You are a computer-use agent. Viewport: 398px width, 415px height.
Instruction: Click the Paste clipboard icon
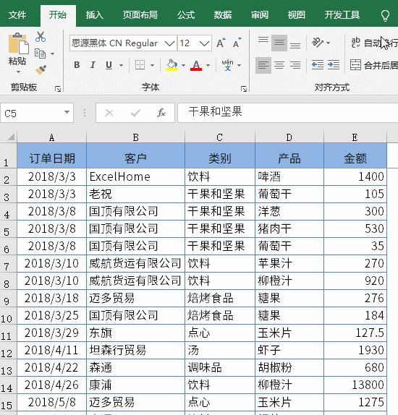coord(18,44)
